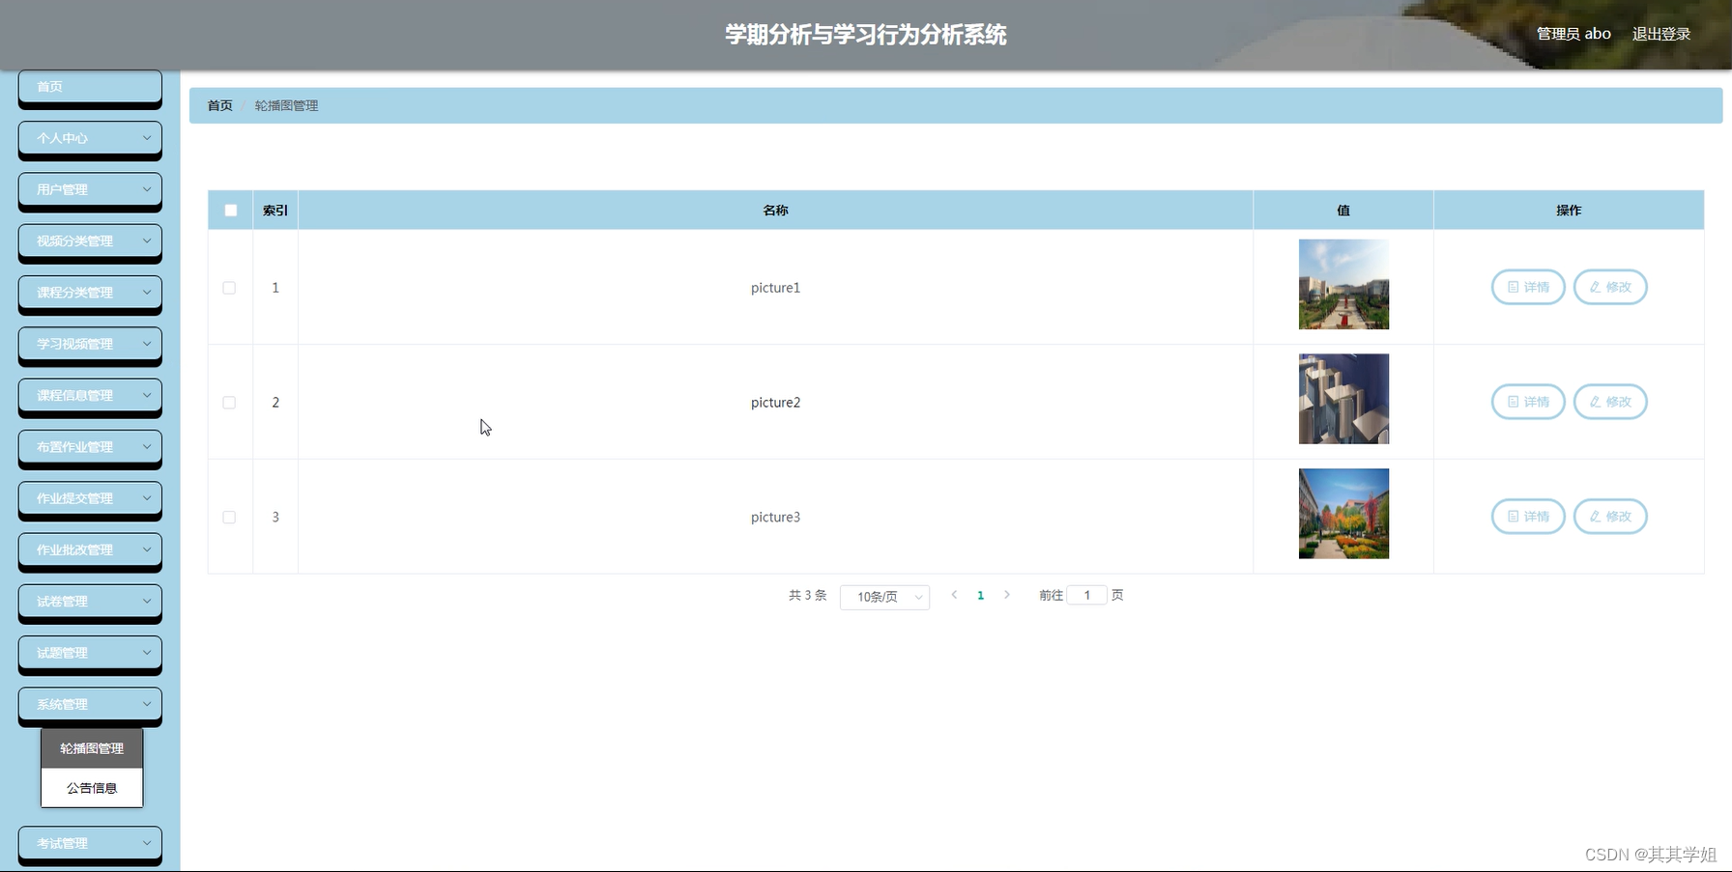The image size is (1732, 872).
Task: Expand the 用户管理 sidebar menu
Action: 89,189
